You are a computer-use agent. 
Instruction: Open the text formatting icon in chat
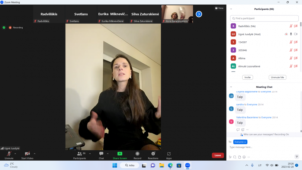pos(230,157)
